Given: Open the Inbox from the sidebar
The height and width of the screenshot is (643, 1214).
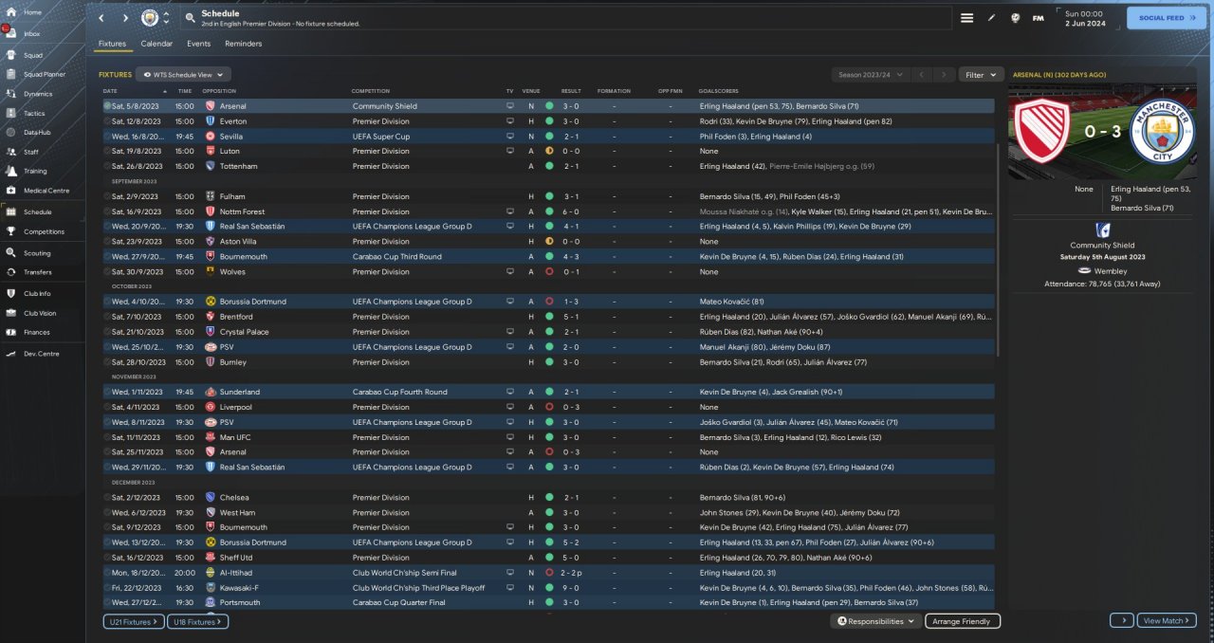Looking at the screenshot, I should tap(32, 33).
